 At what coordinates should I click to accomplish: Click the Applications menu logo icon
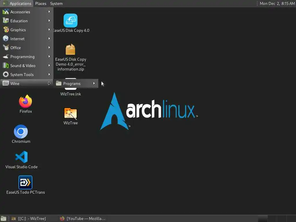tap(5, 3)
